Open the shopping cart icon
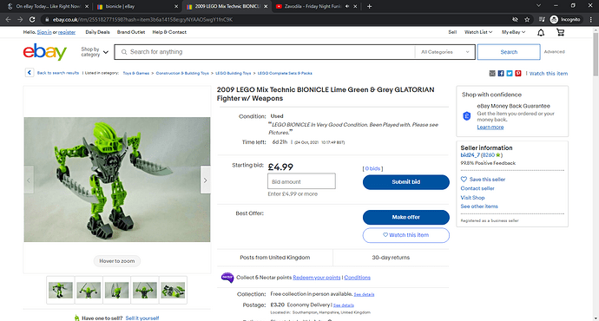This screenshot has height=321, width=599. coord(561,32)
